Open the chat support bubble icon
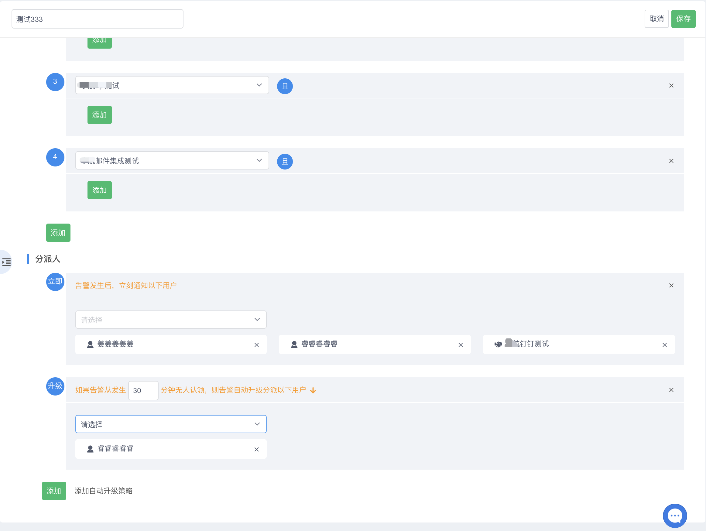The image size is (706, 531). click(x=675, y=516)
